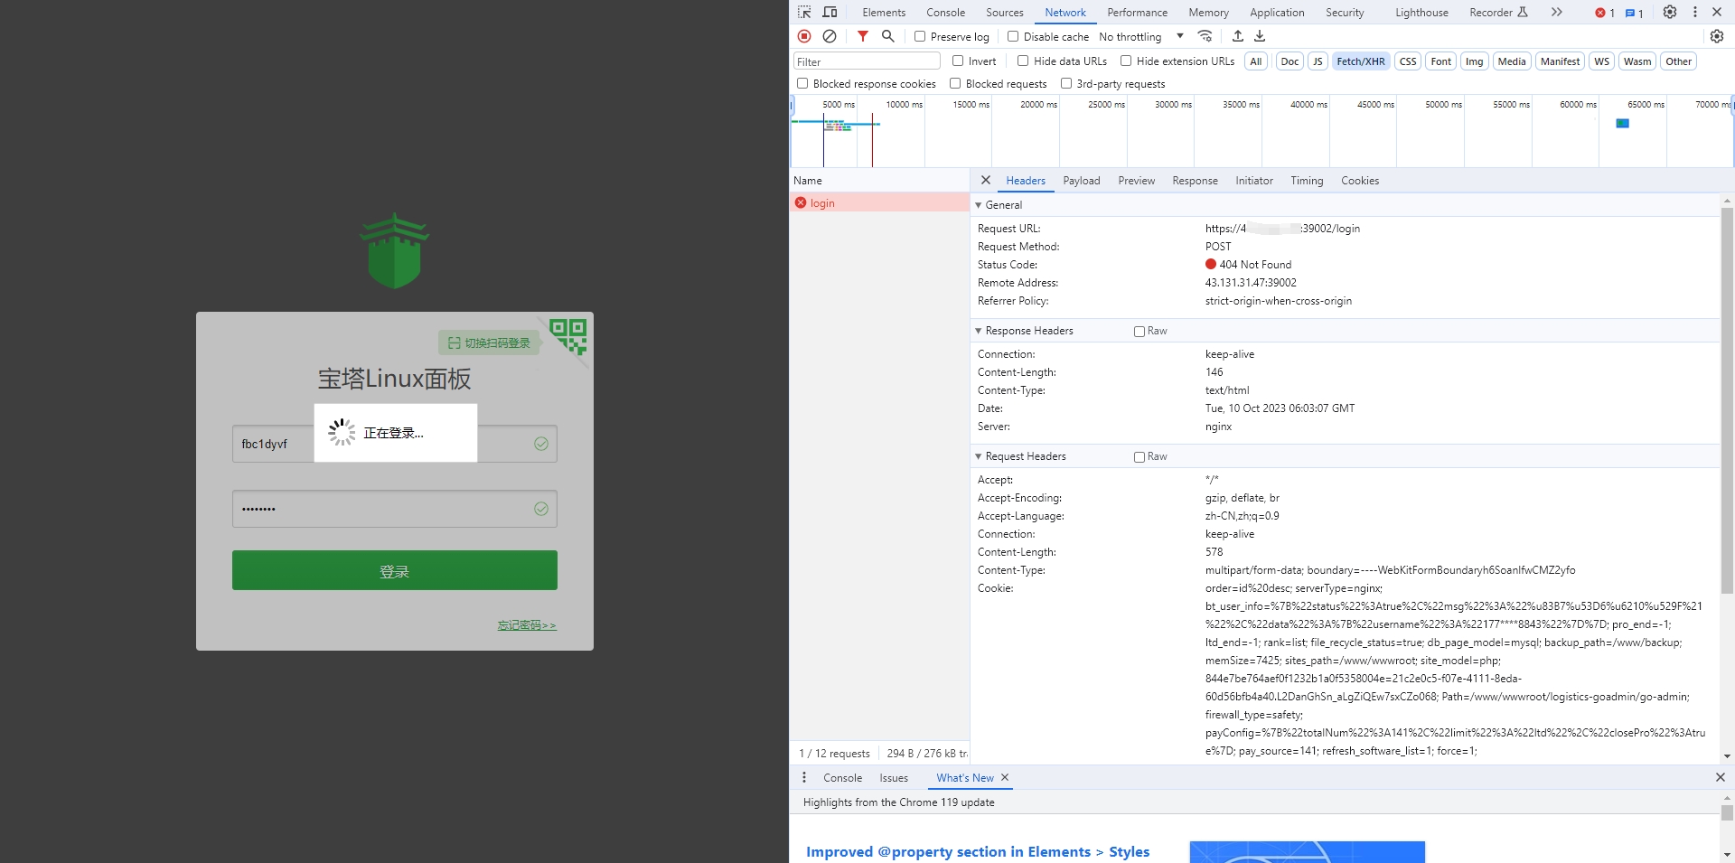Open the No throttling dropdown

pos(1141,37)
